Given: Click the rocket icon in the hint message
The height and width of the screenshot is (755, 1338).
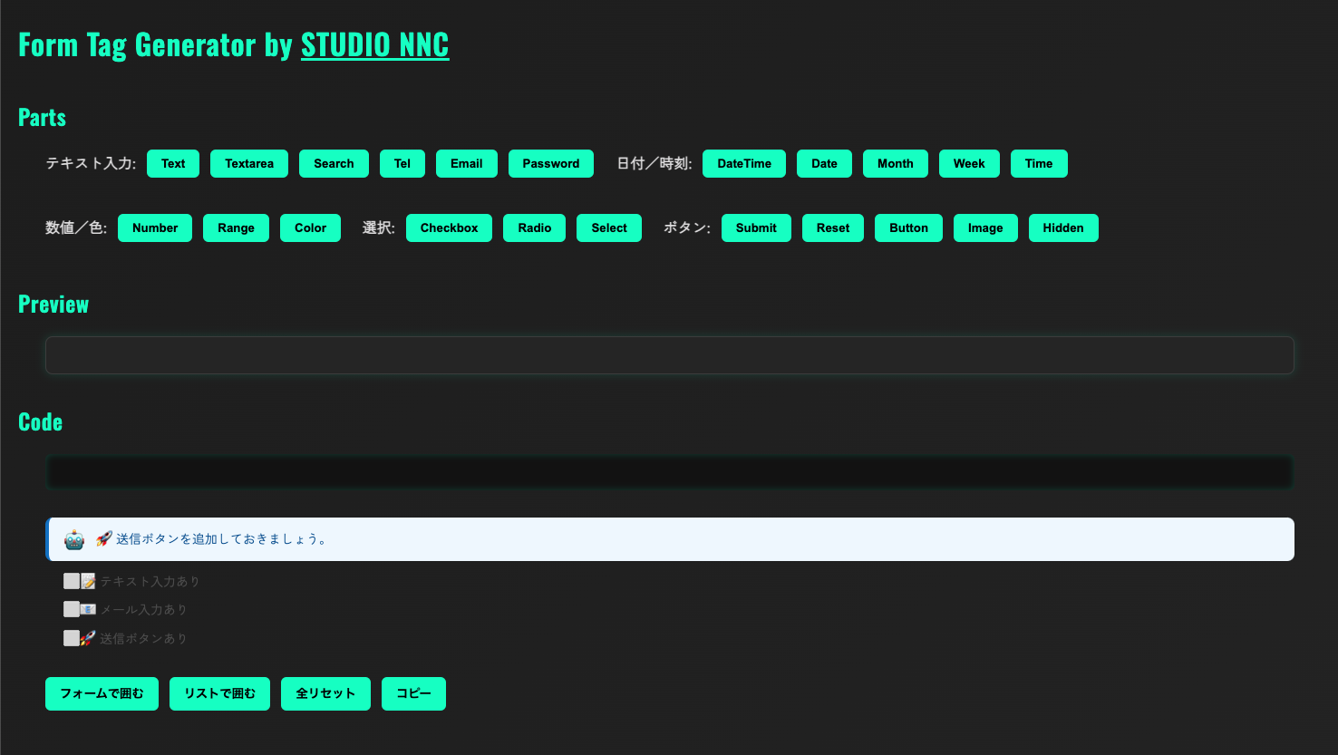Looking at the screenshot, I should tap(102, 537).
